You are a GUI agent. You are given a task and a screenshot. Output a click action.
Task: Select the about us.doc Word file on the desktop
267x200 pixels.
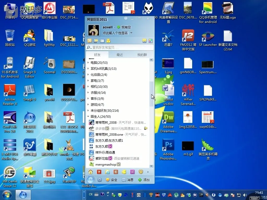pos(168,95)
